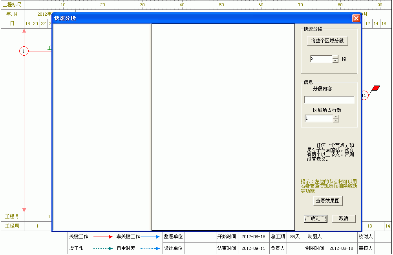Decrease 区域所占行数 with the down arrow

(336, 120)
